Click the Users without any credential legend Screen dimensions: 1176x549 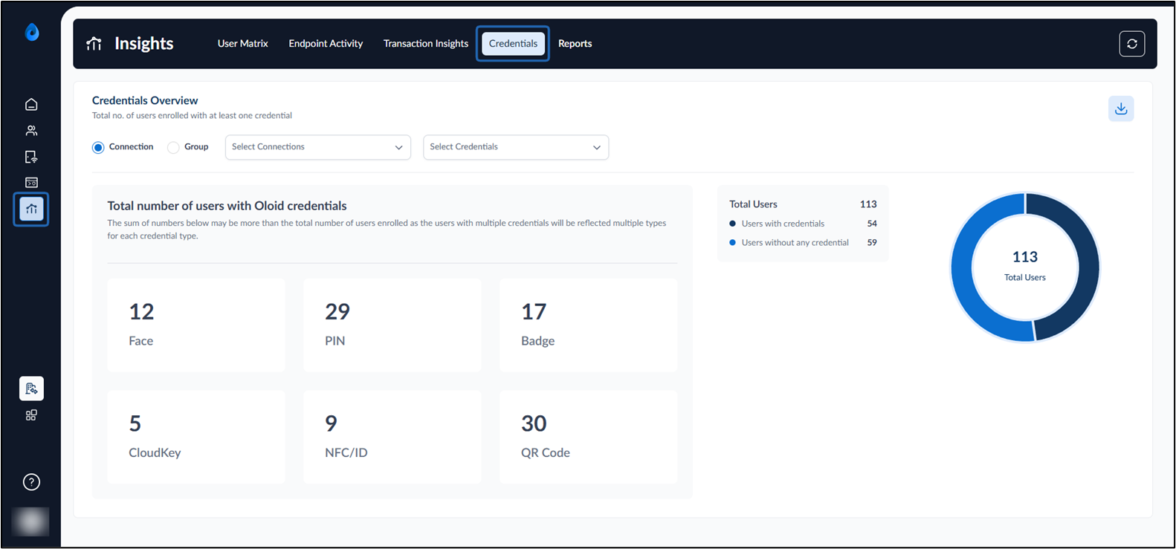[x=803, y=243]
